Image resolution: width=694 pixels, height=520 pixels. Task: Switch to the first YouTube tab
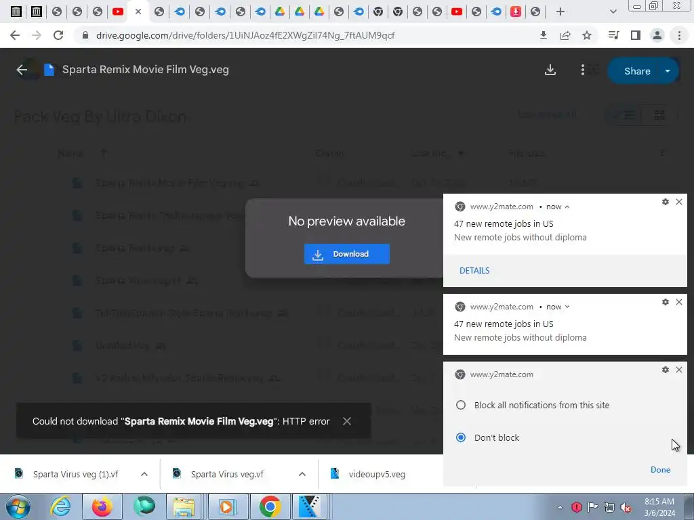118,12
